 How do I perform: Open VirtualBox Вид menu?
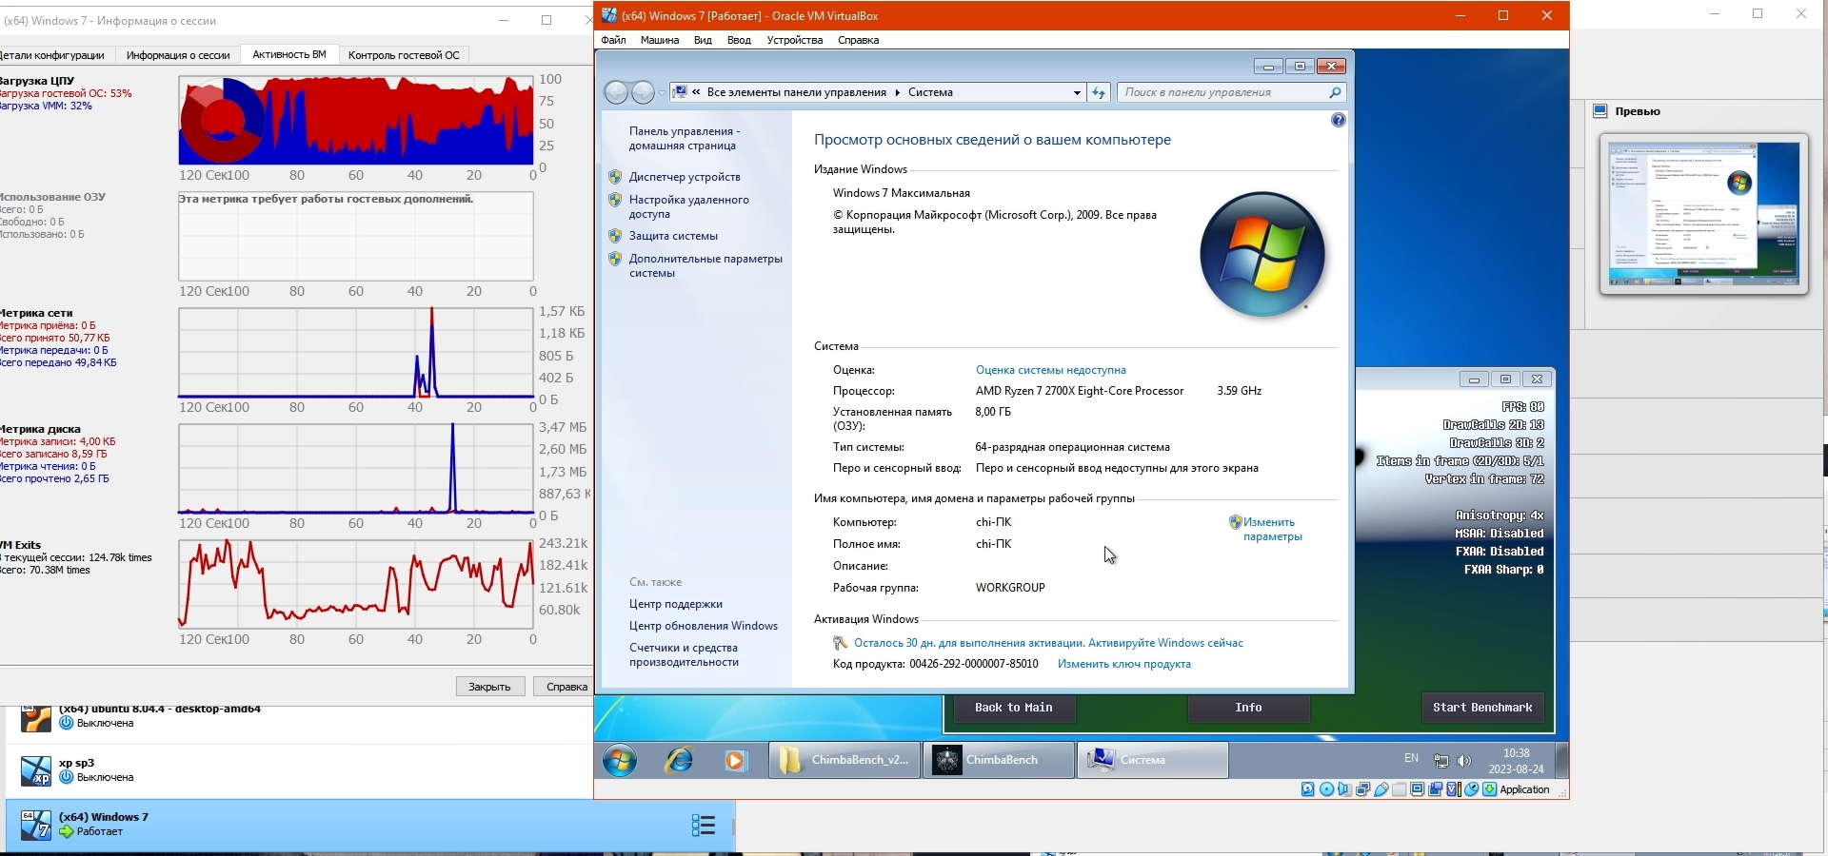click(x=703, y=40)
